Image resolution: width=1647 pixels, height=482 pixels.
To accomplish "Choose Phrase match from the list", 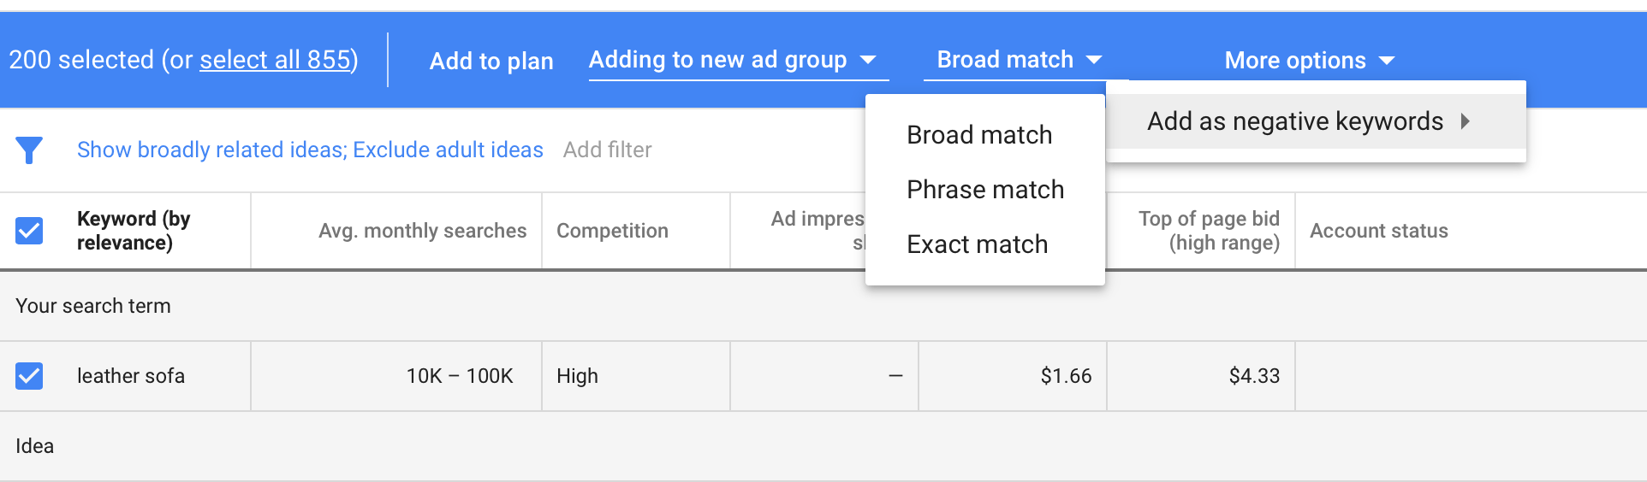I will [985, 190].
